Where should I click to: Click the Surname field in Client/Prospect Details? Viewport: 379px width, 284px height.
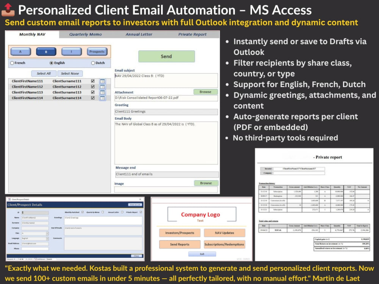(35, 223)
